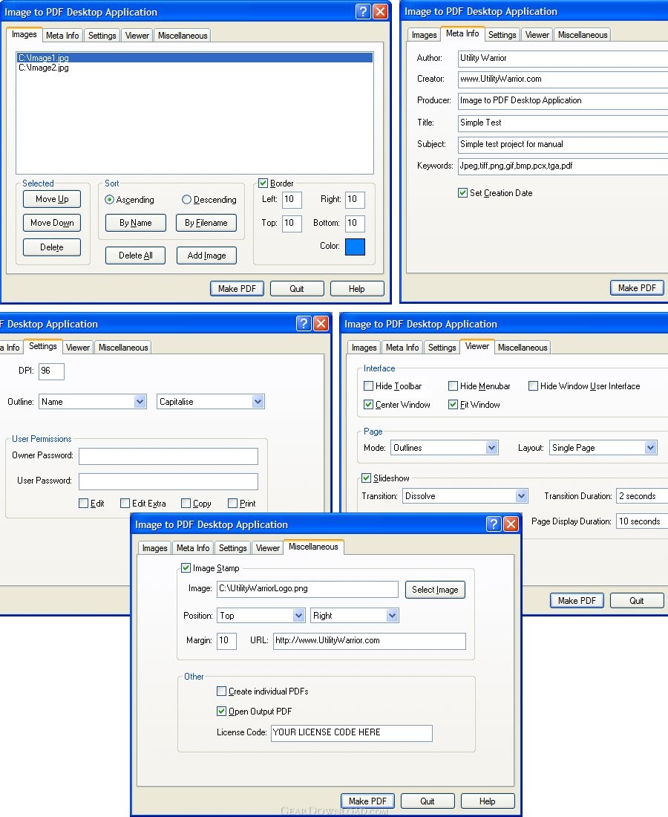668x817 pixels.
Task: Tick the Edit Extra permission checkbox
Action: [125, 503]
